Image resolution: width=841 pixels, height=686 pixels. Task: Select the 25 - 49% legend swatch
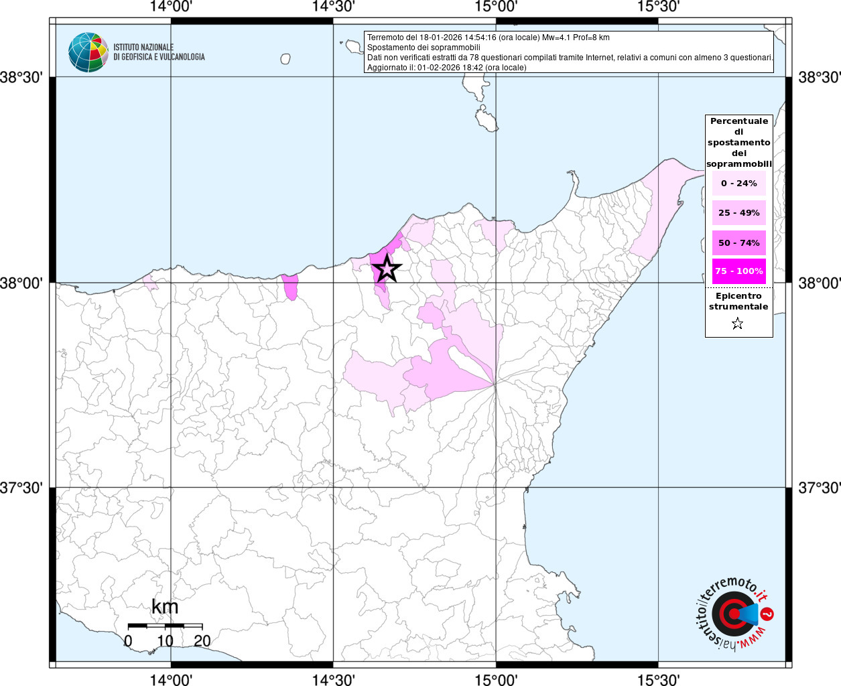pyautogui.click(x=738, y=213)
